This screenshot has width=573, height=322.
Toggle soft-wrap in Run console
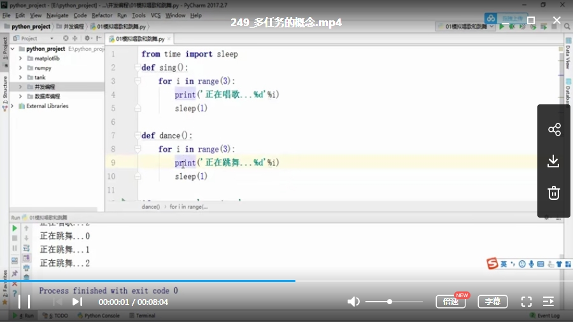point(26,248)
